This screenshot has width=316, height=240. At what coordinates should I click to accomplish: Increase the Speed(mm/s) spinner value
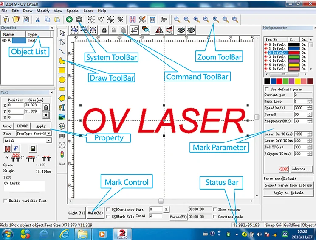click(310, 106)
